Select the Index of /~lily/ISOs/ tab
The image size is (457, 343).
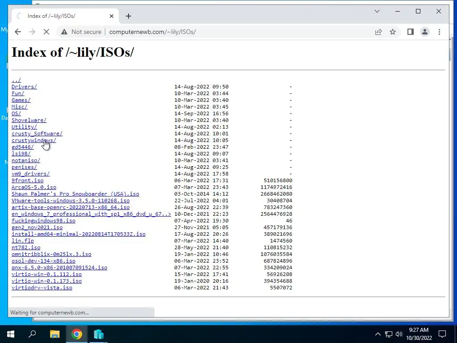(65, 16)
